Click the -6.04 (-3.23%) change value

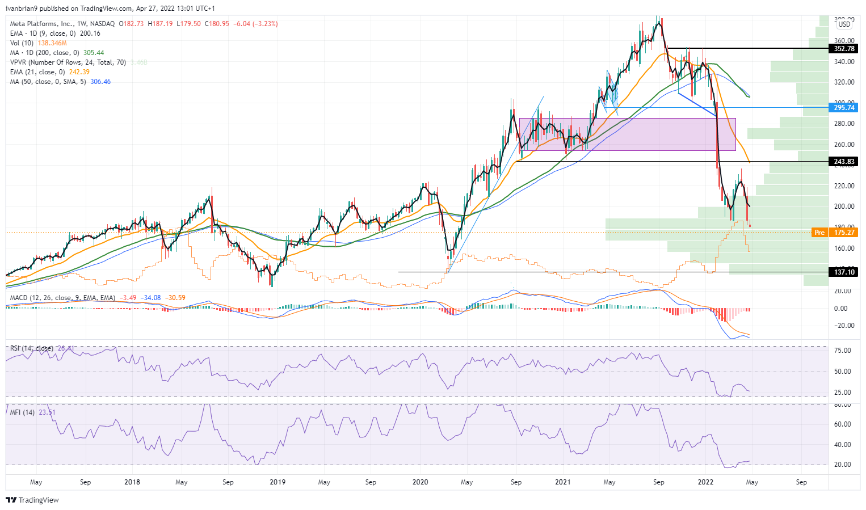(255, 24)
